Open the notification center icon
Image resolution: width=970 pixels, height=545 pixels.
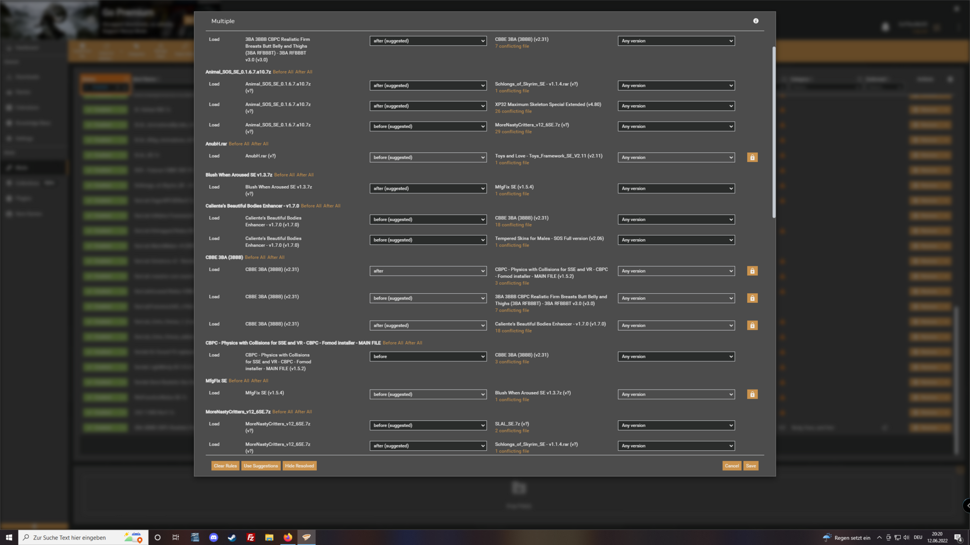tap(958, 537)
